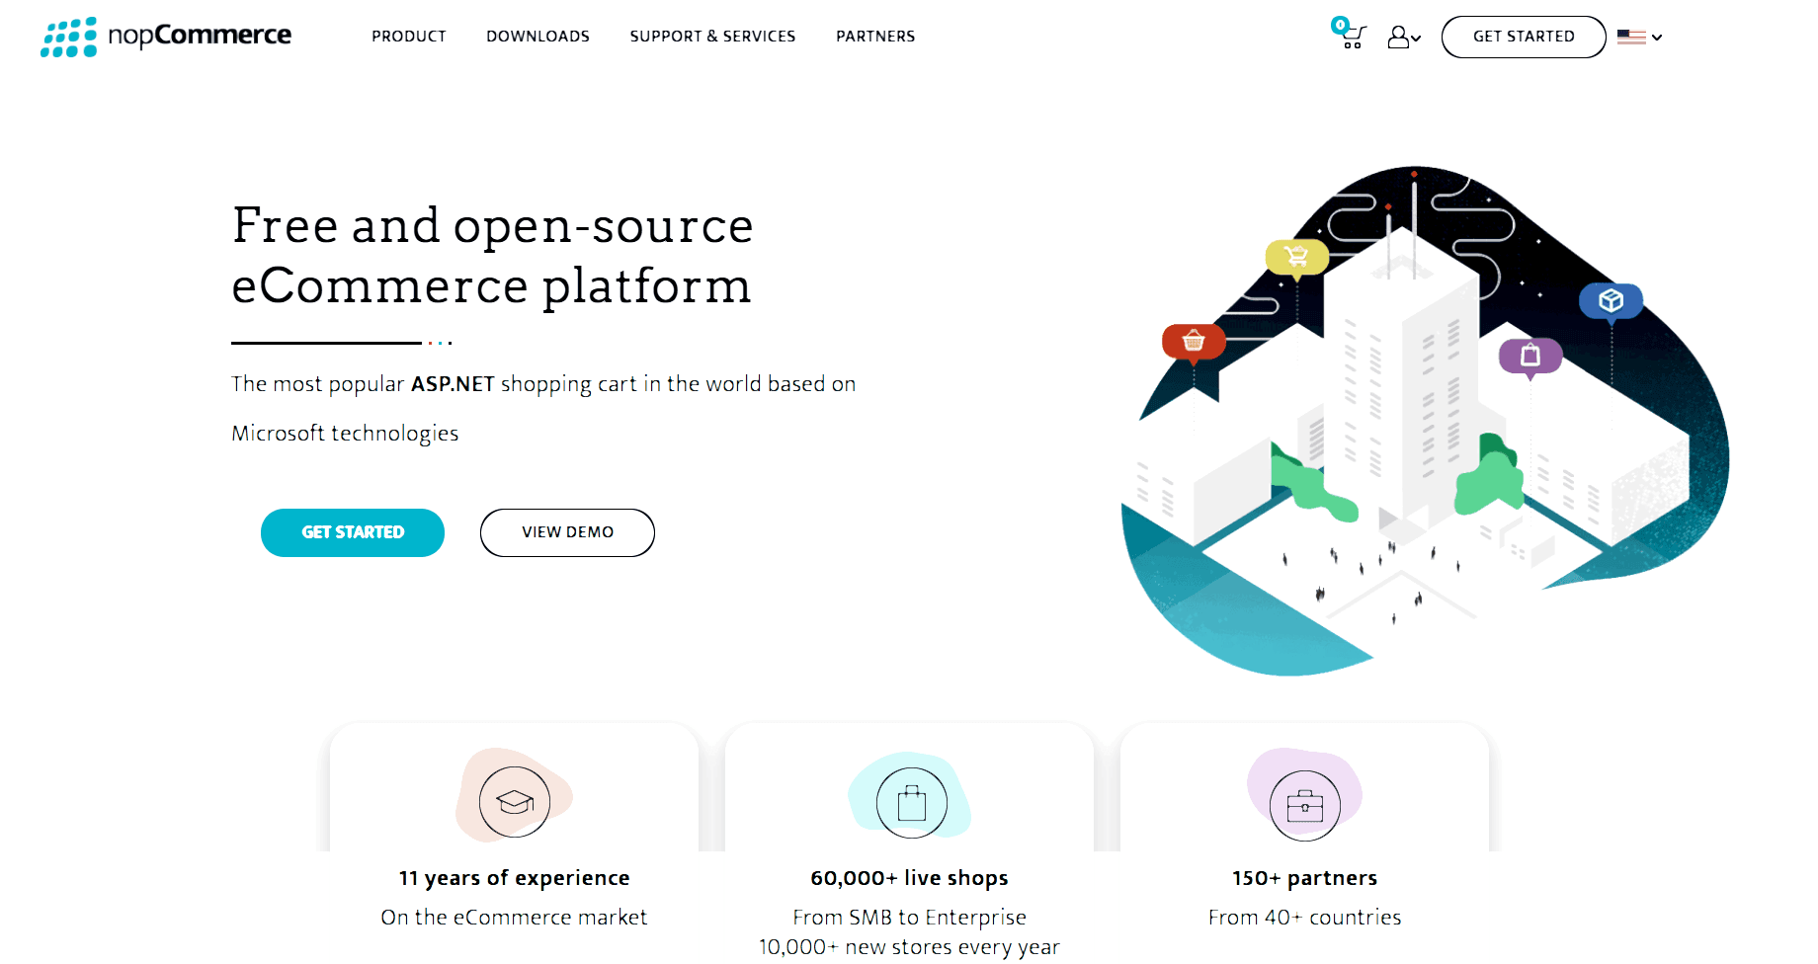This screenshot has width=1818, height=964.
Task: Expand the US flag language selector
Action: 1640,38
